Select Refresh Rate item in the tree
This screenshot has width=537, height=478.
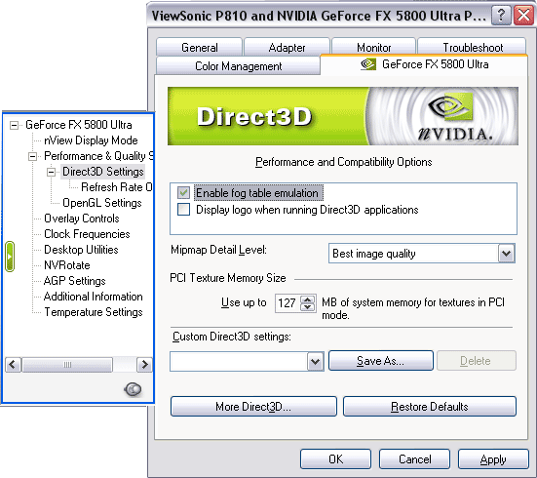pos(116,187)
